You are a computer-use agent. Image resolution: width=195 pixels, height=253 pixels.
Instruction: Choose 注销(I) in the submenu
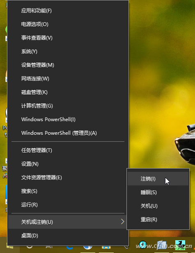tap(158, 179)
